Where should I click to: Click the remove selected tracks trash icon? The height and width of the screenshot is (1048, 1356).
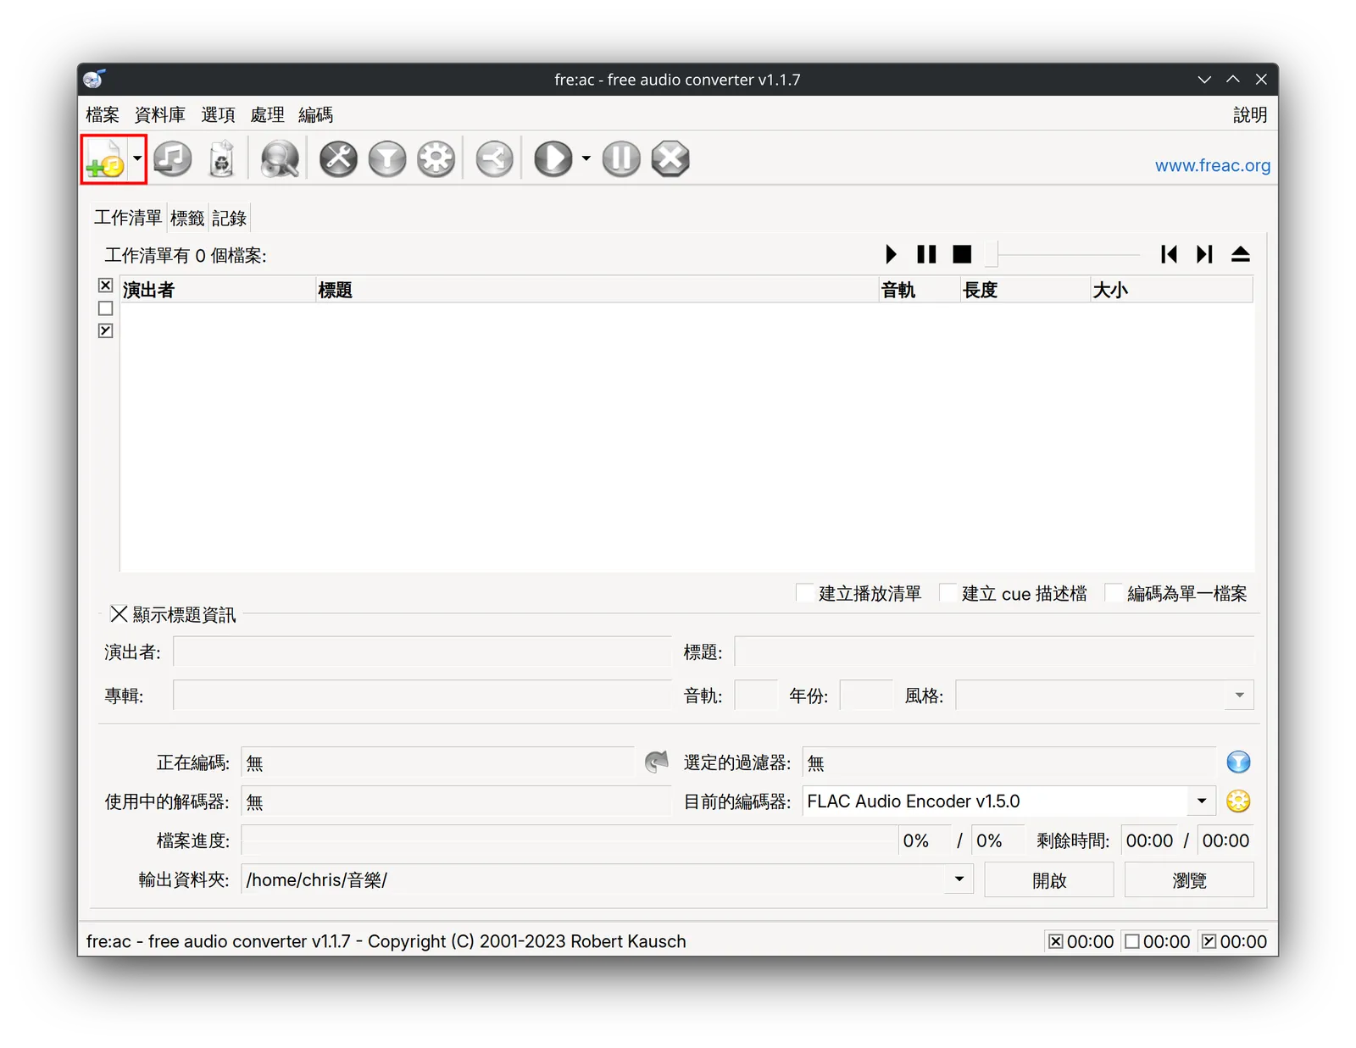tap(221, 159)
